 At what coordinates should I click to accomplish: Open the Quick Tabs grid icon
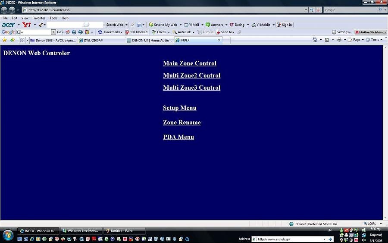(x=22, y=40)
